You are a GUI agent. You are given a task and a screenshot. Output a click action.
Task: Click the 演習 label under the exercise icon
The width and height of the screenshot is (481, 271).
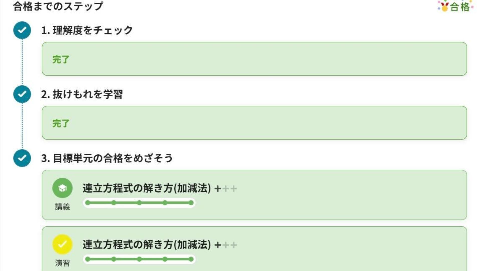click(x=62, y=263)
